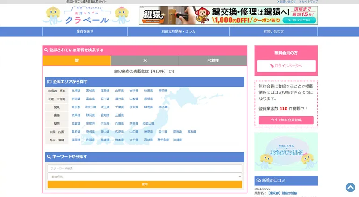Select the 兵庫県 prefecture link
Viewport: 359px width, 197px height.
coord(119,123)
